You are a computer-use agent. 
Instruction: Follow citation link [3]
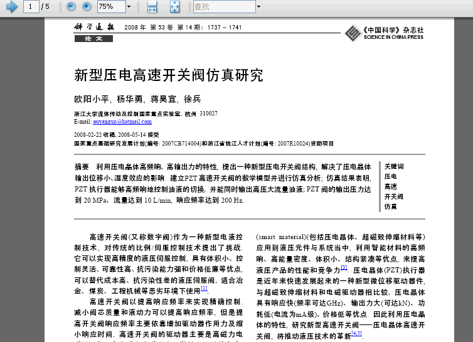coord(344,267)
